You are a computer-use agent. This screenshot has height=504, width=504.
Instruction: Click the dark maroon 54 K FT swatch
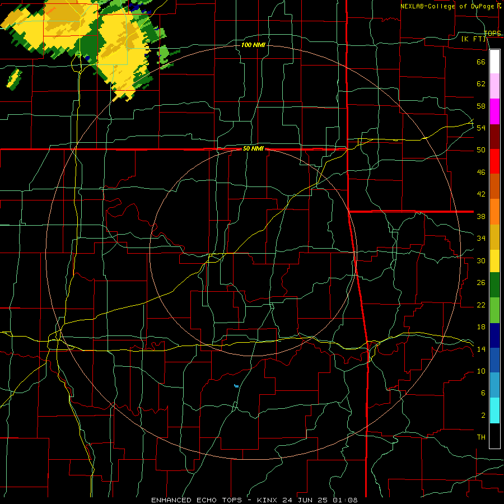[x=494, y=137]
